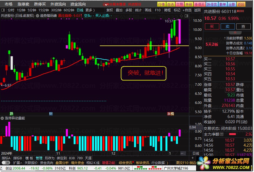Image resolution: width=254 pixels, height=172 pixels.
Task: Toggle the 弹 popup switch
Action: 6,163
